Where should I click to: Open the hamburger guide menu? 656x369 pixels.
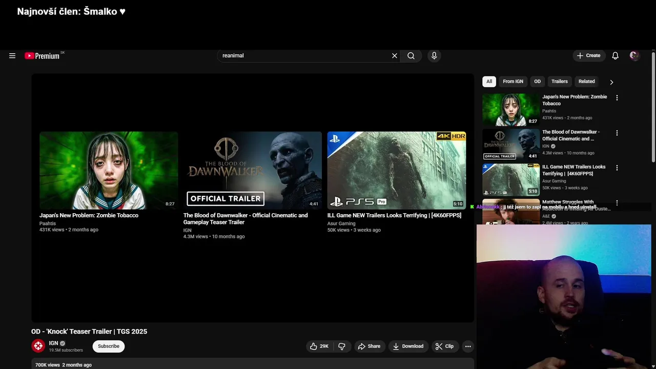tap(12, 56)
